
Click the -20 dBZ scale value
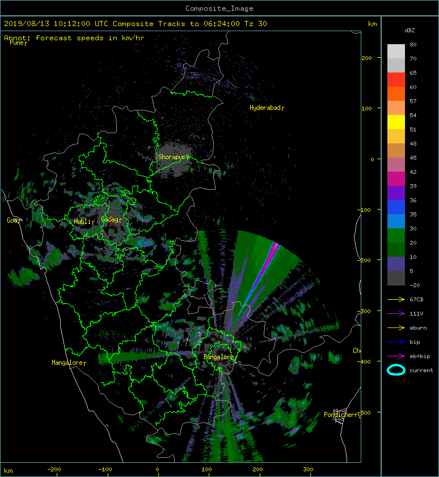415,285
